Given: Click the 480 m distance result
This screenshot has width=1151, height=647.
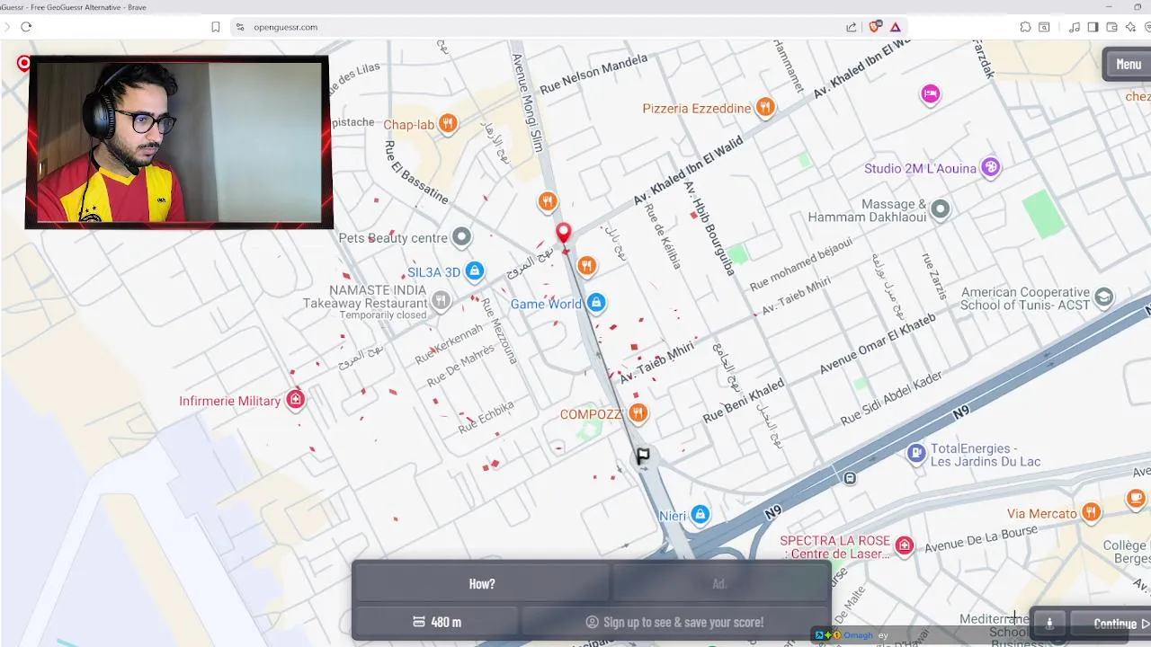Looking at the screenshot, I should coord(437,622).
